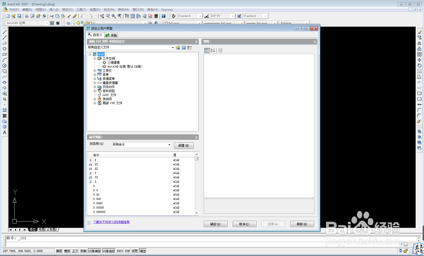The height and width of the screenshot is (256, 424).
Task: Select the Move modify tool
Action: [419, 60]
